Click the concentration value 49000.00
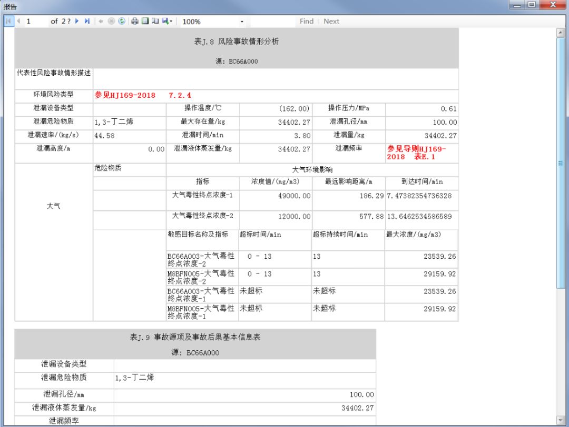 coord(295,196)
